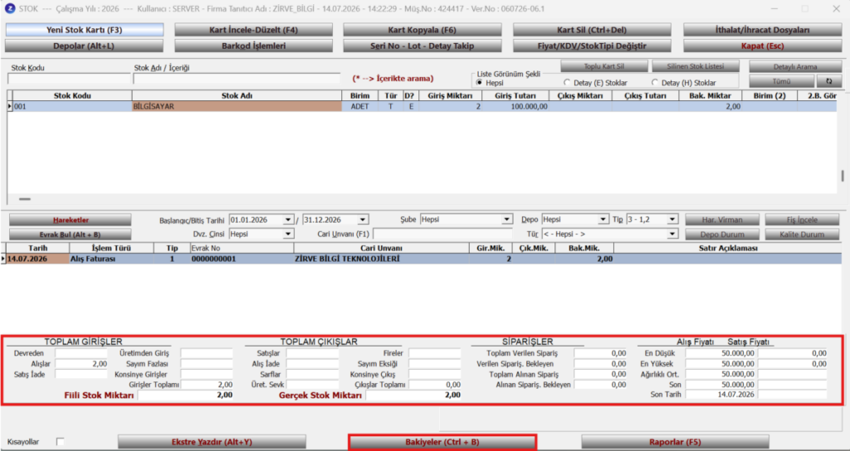The height and width of the screenshot is (451, 850).
Task: Click into the Stok Kodu search field
Action: pos(69,79)
